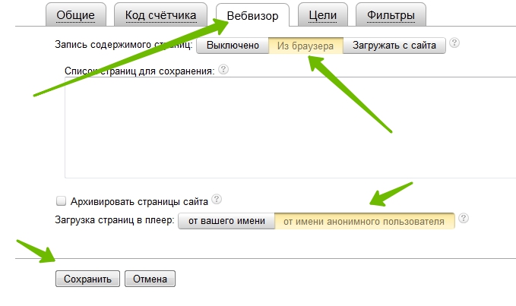Open the Общие tab
The height and width of the screenshot is (306, 516).
[76, 14]
